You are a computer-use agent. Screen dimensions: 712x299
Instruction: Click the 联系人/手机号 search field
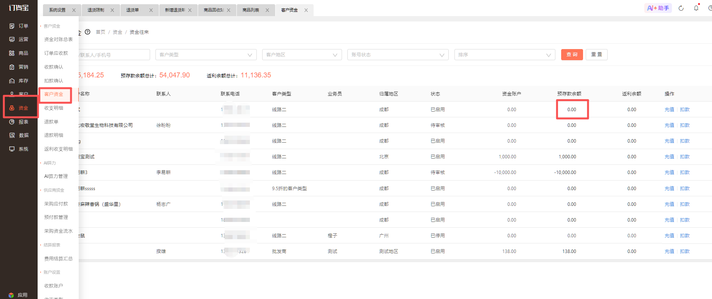tap(114, 55)
